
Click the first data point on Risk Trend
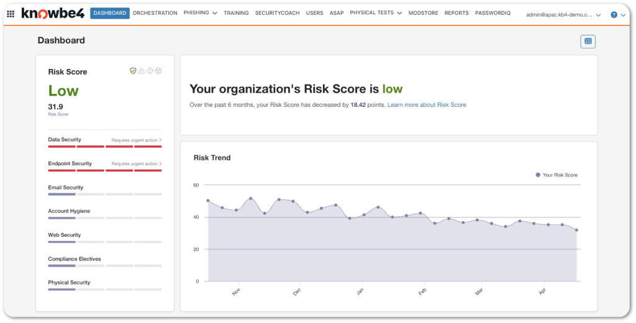tap(208, 201)
